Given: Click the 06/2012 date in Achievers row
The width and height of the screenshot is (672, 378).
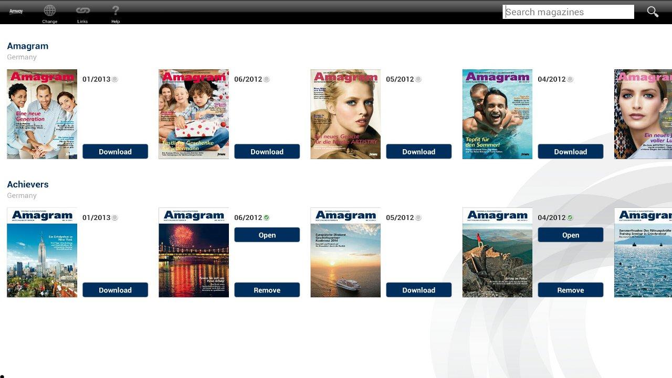Looking at the screenshot, I should tap(248, 217).
